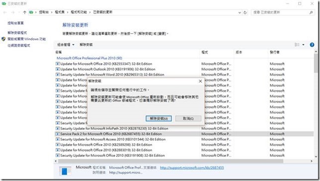Click the horizontal scrollbar thumb
The height and width of the screenshot is (181, 320).
pyautogui.click(x=170, y=161)
